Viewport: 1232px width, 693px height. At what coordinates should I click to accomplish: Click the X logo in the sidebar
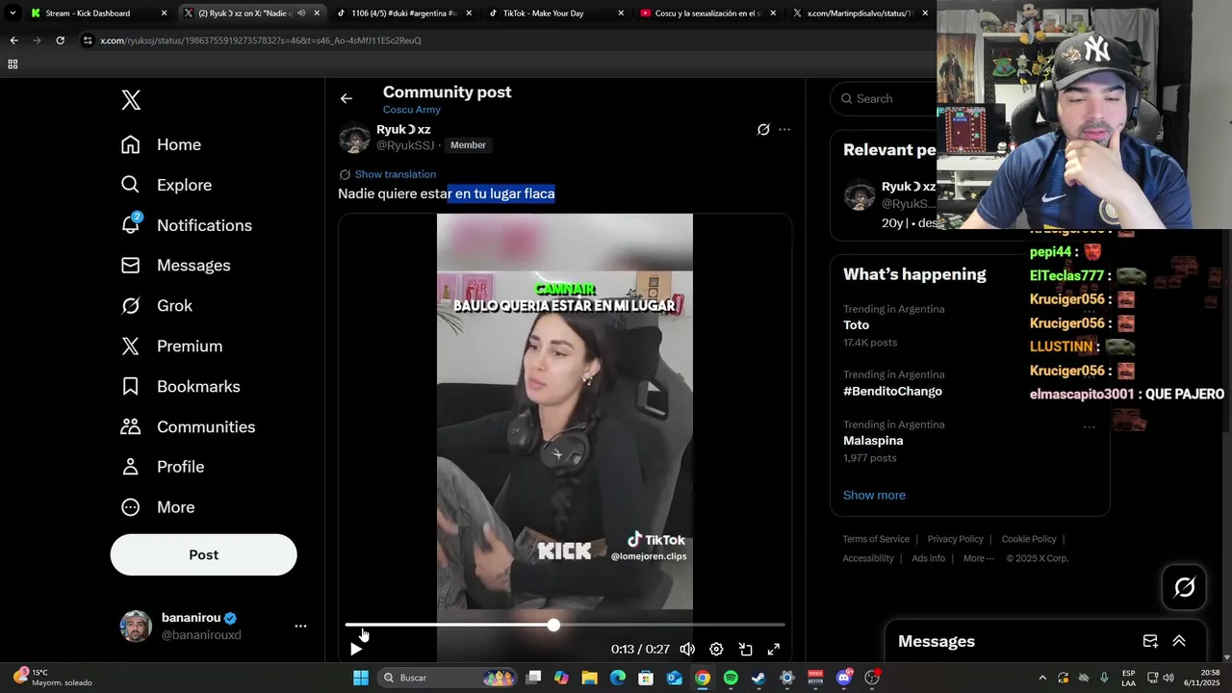[131, 99]
